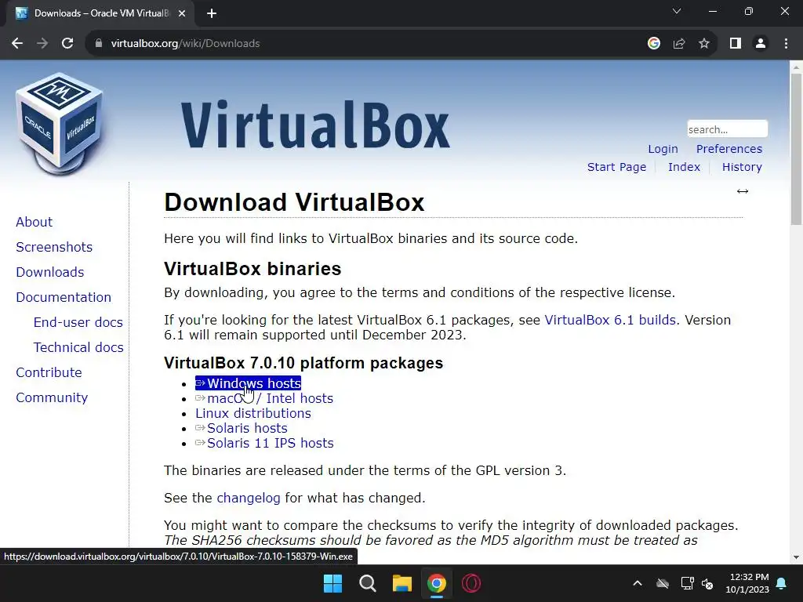Download the Solaris 11 IPS hosts package
This screenshot has height=602, width=803.
click(264, 443)
